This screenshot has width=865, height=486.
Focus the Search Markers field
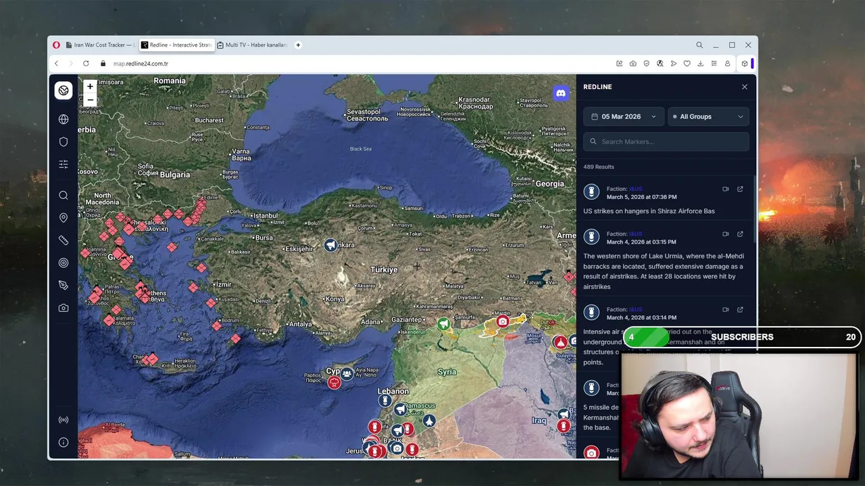click(x=666, y=142)
